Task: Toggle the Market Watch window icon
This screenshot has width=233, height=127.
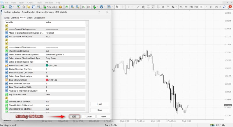Action: (x=19, y=7)
